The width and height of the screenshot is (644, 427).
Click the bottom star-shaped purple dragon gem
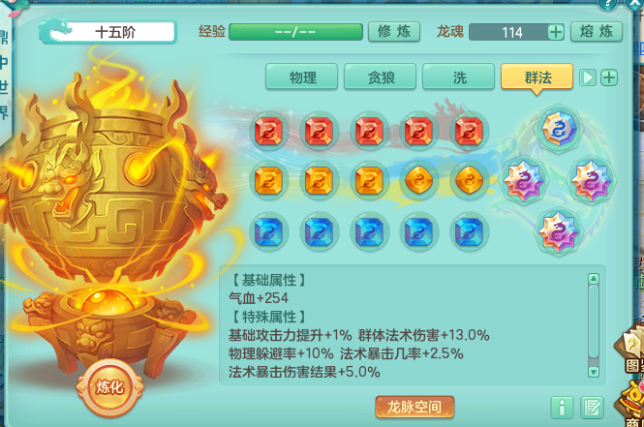click(558, 232)
